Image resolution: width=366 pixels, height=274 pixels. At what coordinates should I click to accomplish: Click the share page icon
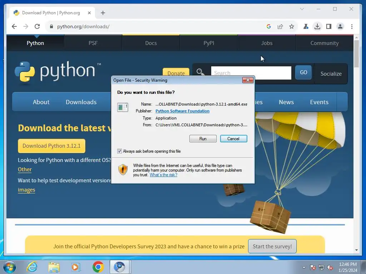pos(280,26)
